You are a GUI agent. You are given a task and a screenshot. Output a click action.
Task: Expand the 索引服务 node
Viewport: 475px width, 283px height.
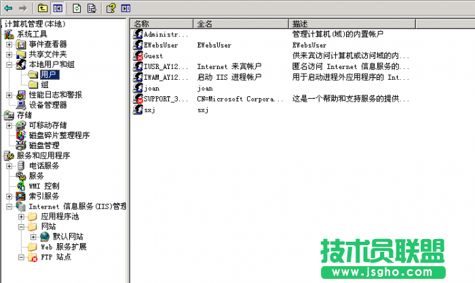point(9,196)
